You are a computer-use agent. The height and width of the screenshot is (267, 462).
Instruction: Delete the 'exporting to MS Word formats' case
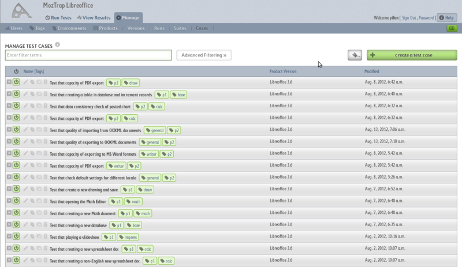[46, 153]
